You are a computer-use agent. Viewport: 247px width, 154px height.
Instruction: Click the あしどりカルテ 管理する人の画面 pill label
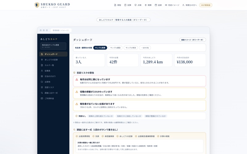[x=124, y=20]
